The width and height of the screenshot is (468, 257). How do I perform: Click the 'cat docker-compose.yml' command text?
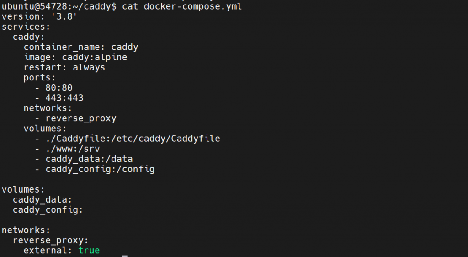point(182,6)
